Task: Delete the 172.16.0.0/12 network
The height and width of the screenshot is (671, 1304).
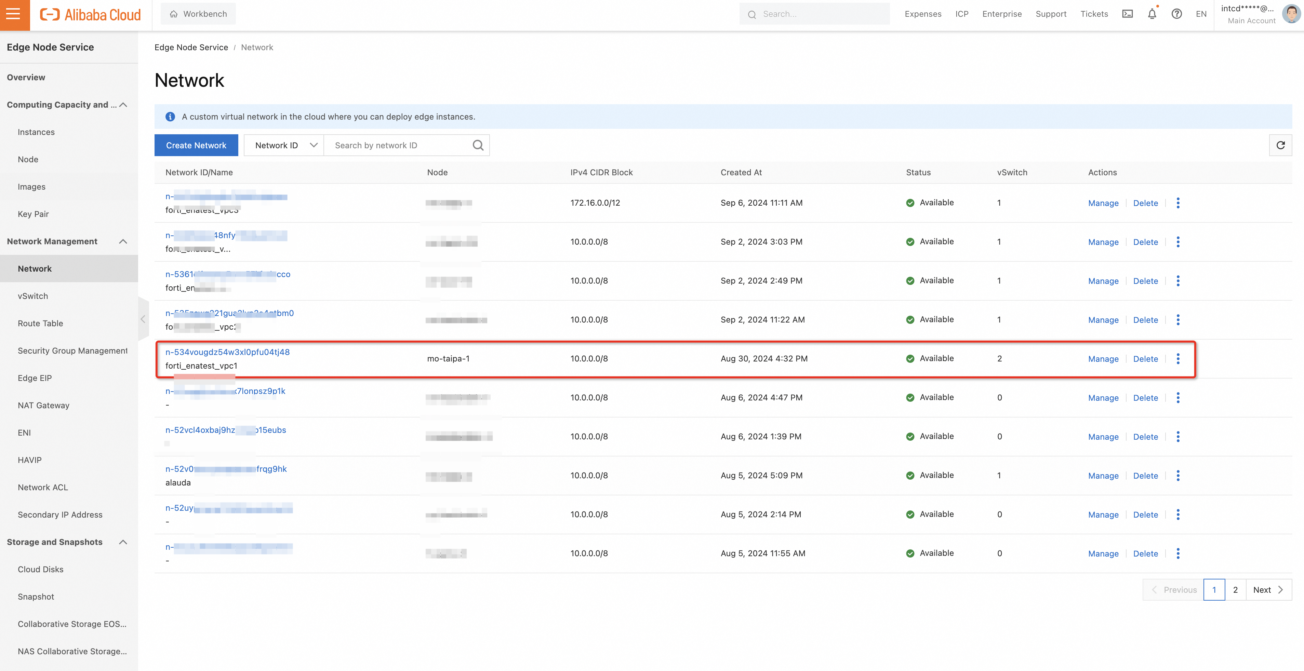Action: [1145, 203]
